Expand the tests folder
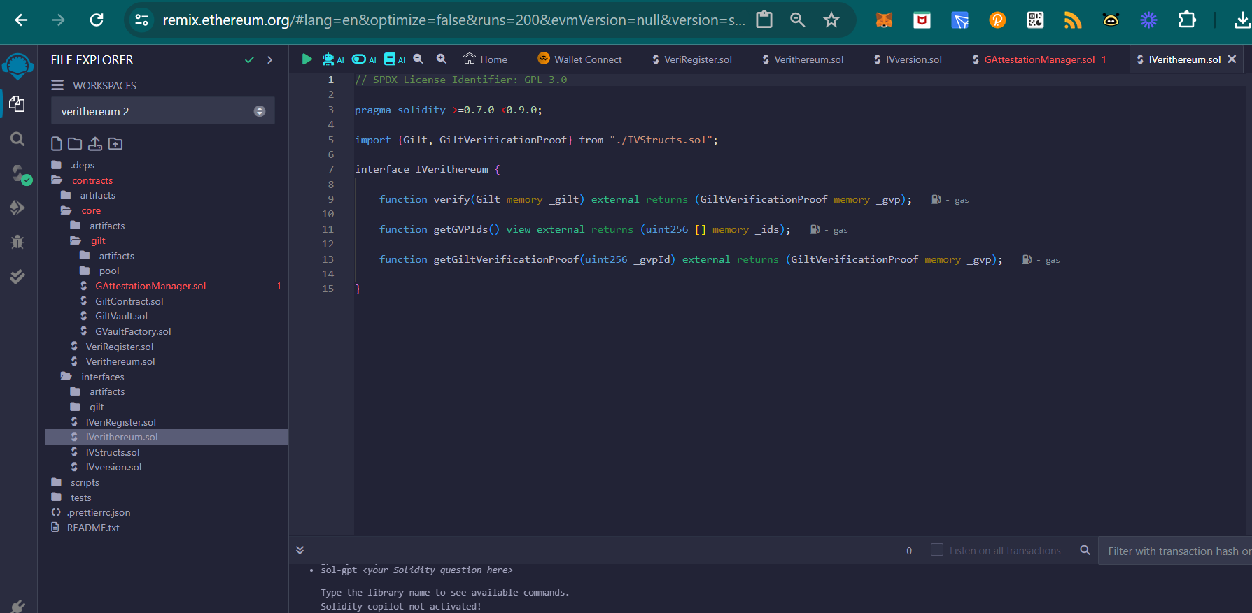The image size is (1252, 613). click(x=80, y=498)
